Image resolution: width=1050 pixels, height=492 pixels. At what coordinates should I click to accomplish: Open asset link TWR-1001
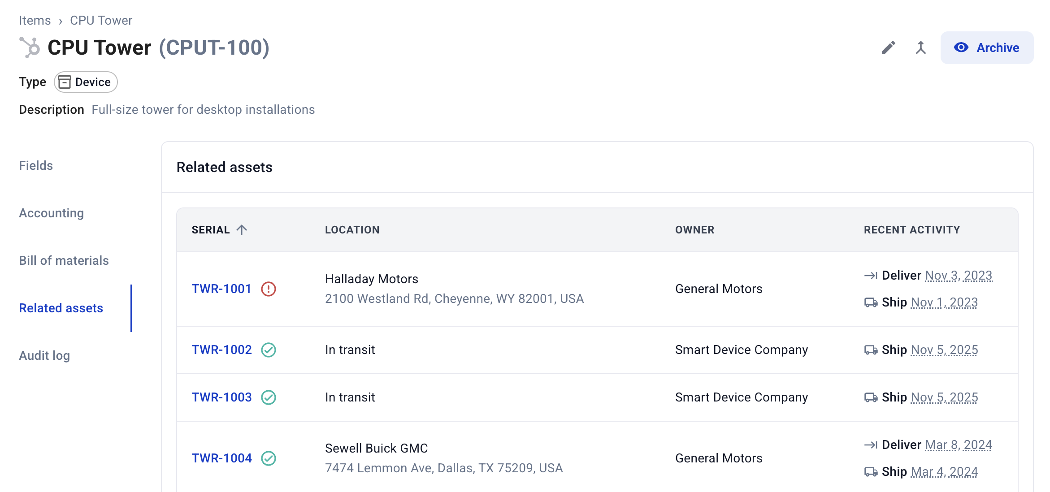(221, 289)
